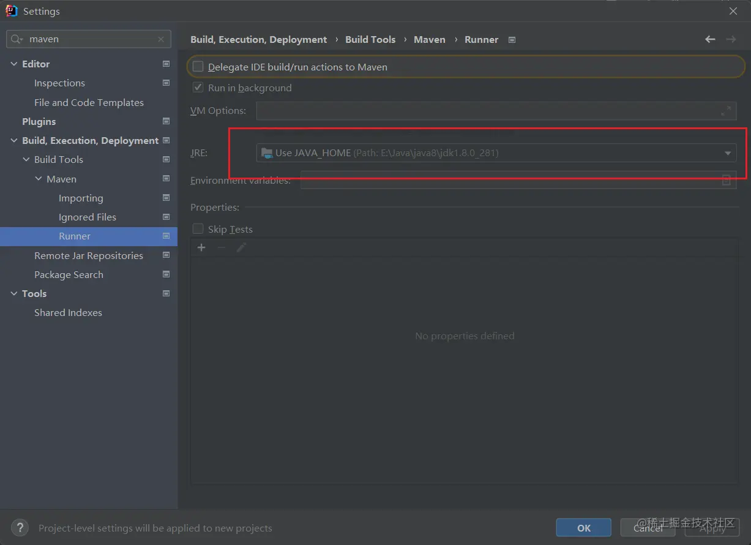The width and height of the screenshot is (751, 545).
Task: Click the Cancel button
Action: point(648,528)
